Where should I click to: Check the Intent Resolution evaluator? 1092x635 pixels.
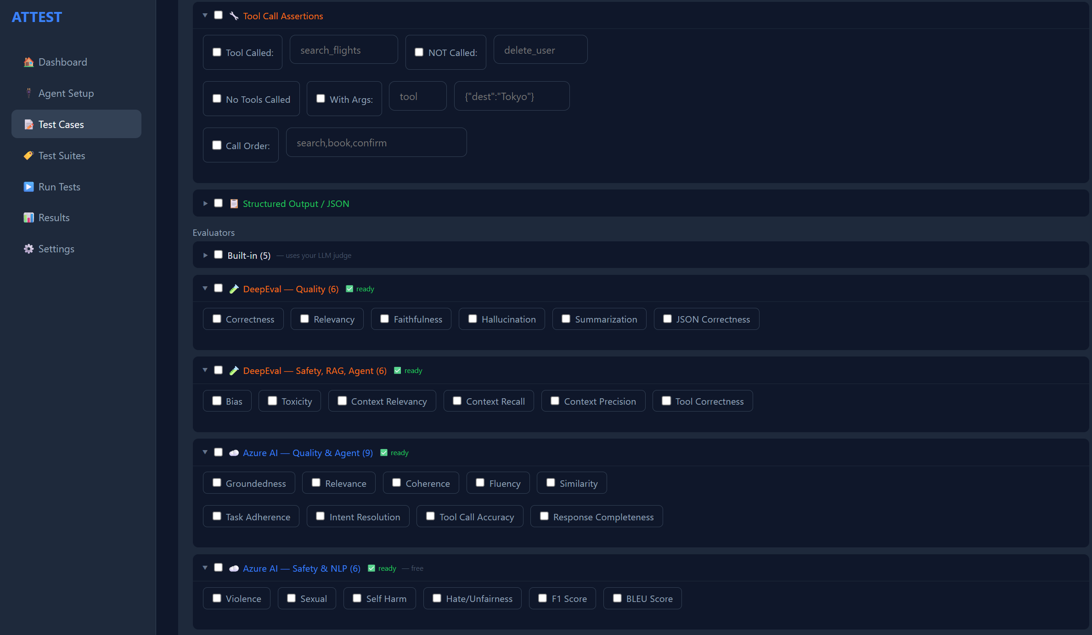pos(321,516)
